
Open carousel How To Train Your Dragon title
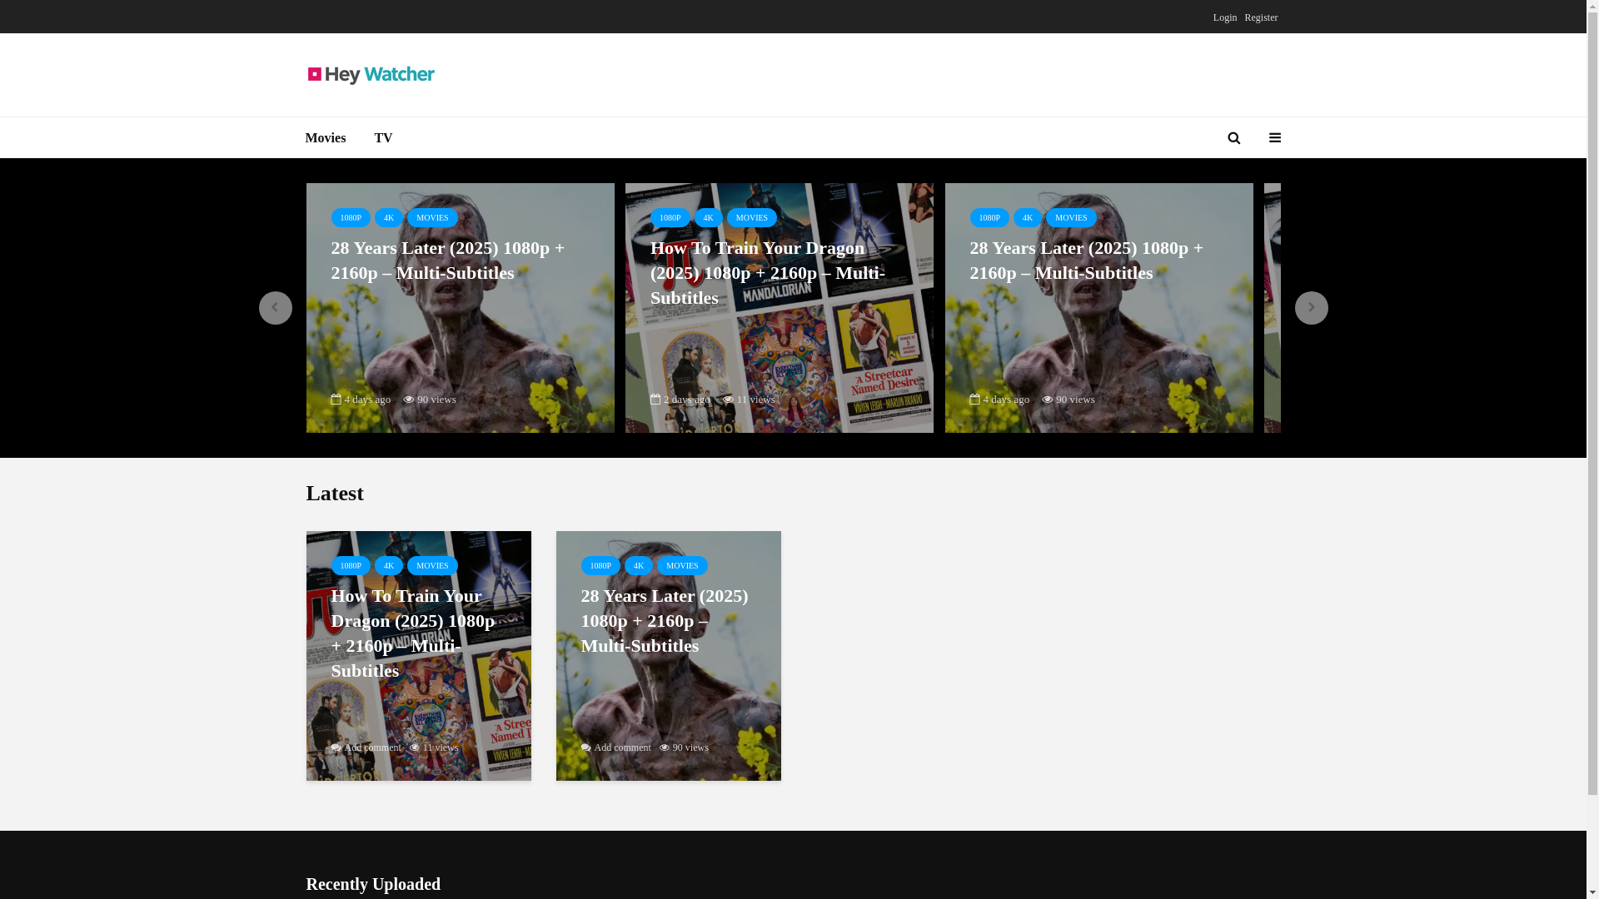[x=767, y=273]
